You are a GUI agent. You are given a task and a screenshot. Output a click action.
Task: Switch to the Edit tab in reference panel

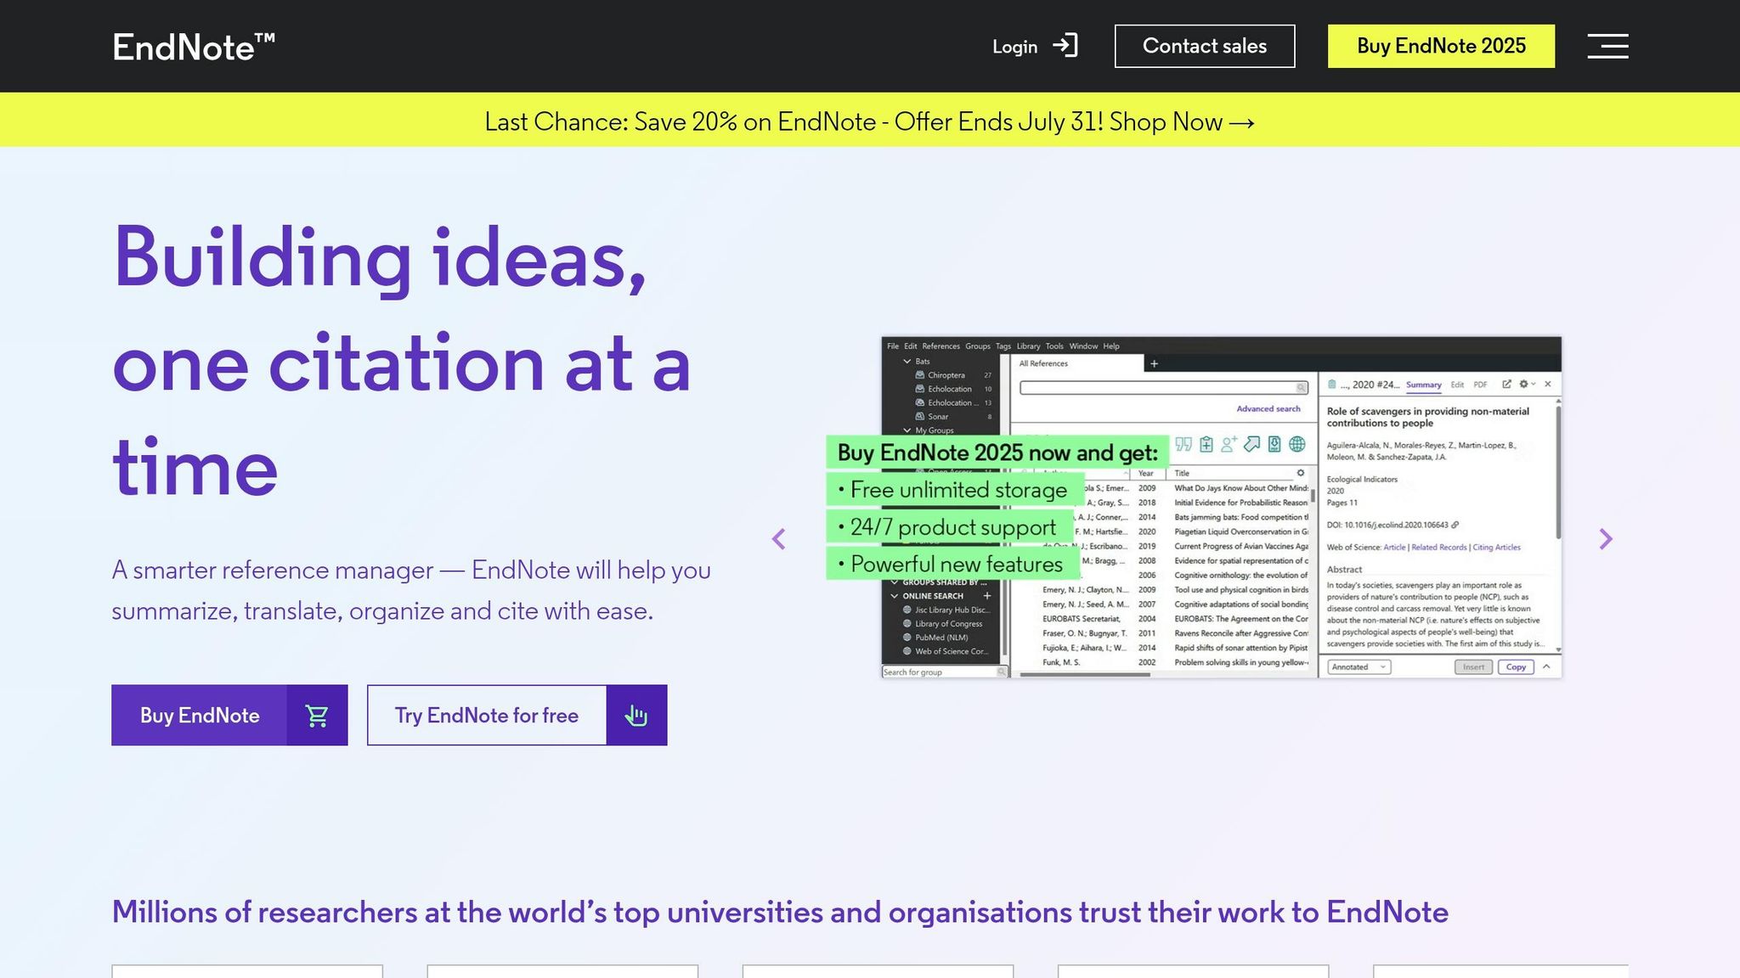1457,385
